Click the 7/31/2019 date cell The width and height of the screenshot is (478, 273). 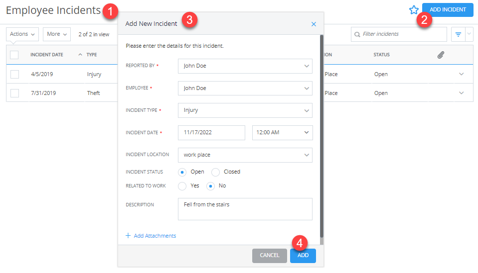pyautogui.click(x=43, y=93)
